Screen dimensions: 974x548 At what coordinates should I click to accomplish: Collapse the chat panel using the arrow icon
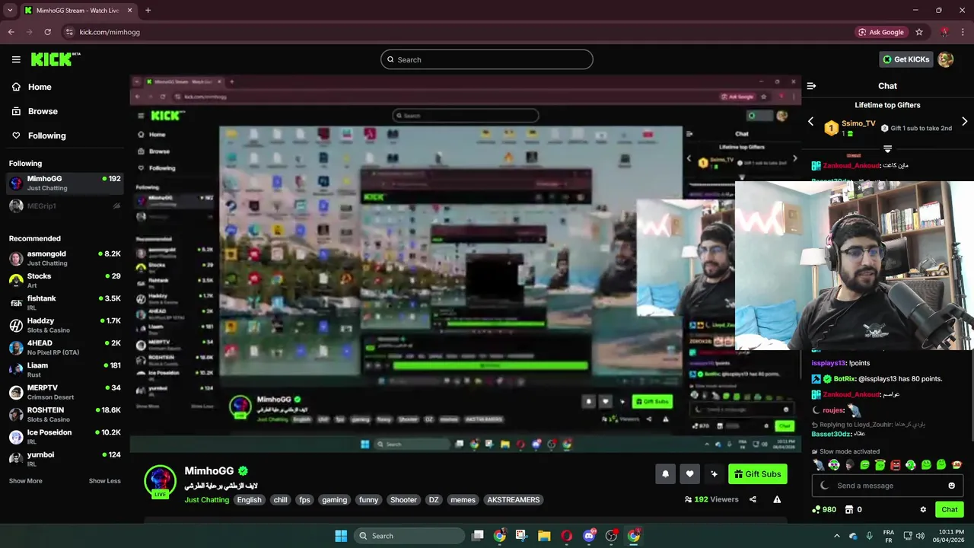811,86
